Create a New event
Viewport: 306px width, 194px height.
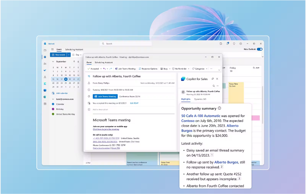59,55
